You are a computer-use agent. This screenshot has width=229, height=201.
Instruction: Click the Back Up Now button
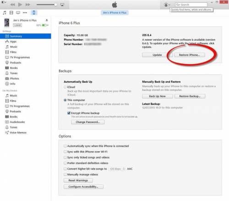pyautogui.click(x=158, y=96)
